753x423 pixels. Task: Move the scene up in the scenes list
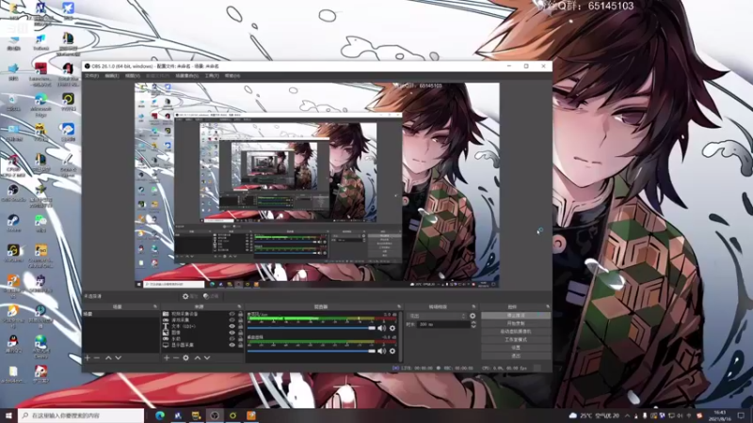click(x=108, y=358)
